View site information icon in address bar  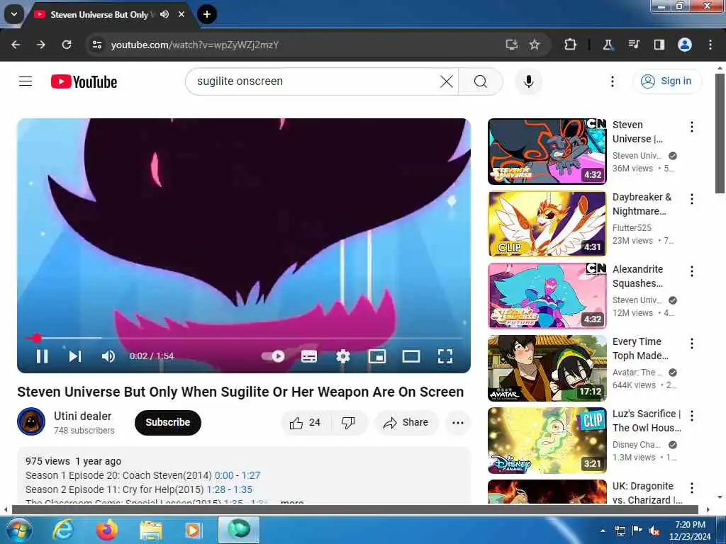click(x=96, y=45)
